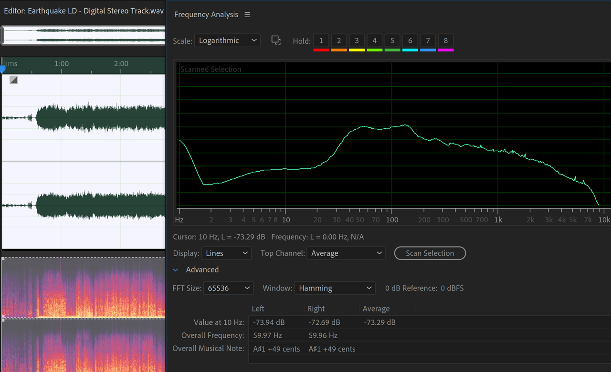Click the waveform overview navigator at the top
Image resolution: width=611 pixels, height=372 pixels.
coord(84,36)
